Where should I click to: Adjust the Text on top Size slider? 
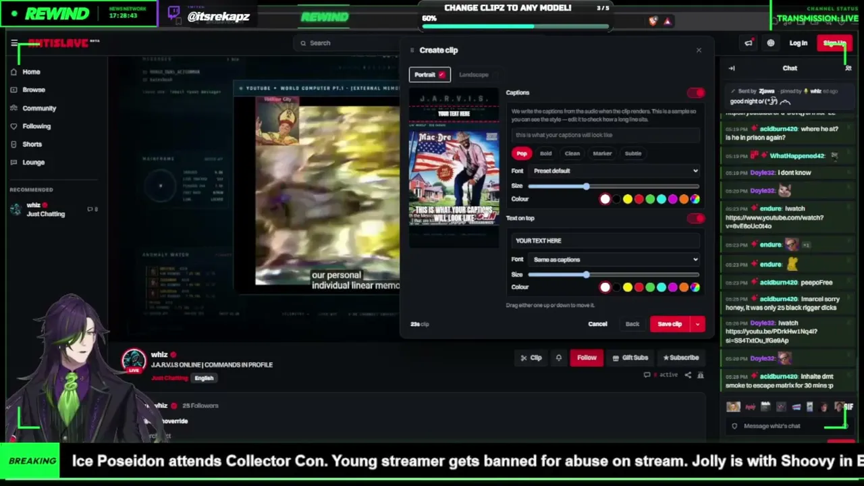point(614,275)
